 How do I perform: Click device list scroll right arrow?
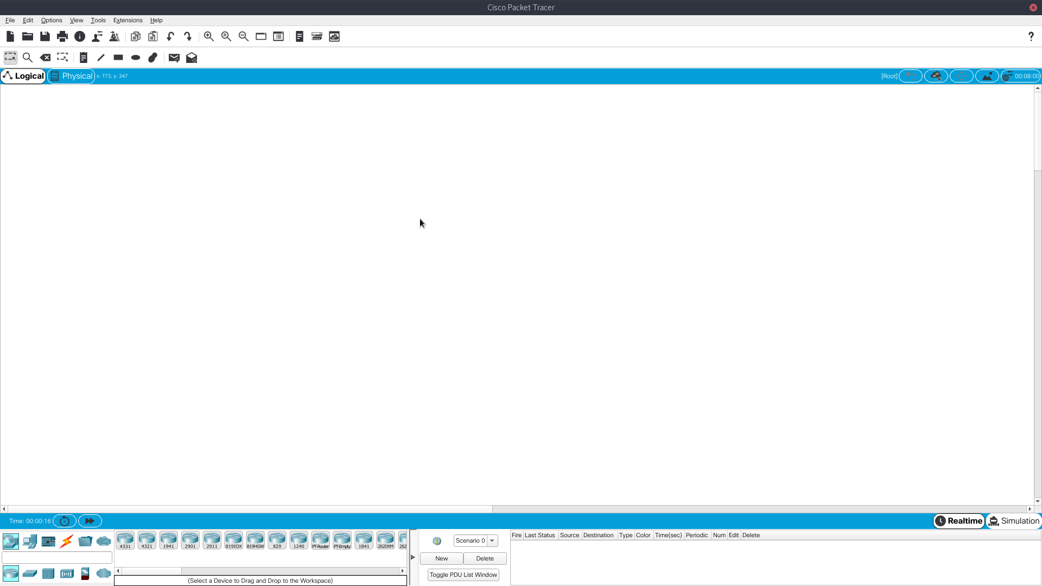point(403,571)
